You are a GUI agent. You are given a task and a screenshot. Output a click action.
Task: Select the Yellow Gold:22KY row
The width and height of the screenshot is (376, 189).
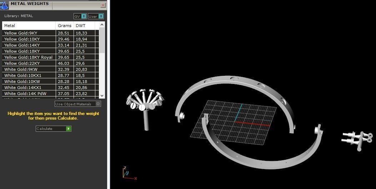click(x=51, y=63)
